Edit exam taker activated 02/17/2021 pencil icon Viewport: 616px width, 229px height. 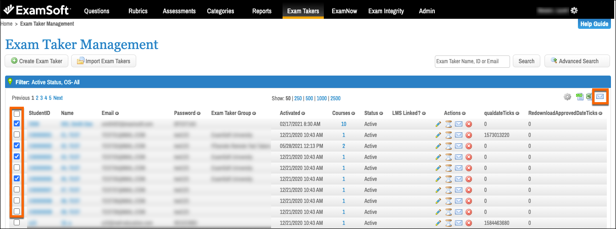pos(438,124)
